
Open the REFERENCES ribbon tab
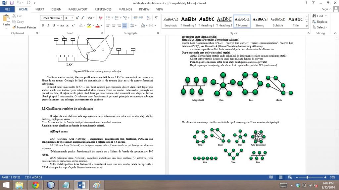tap(103, 9)
